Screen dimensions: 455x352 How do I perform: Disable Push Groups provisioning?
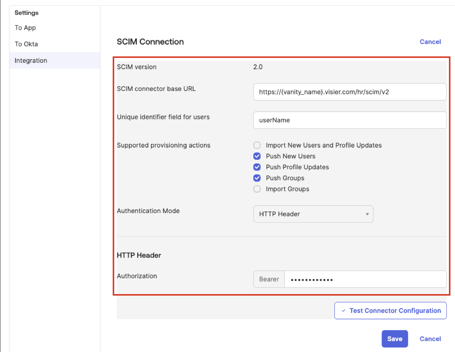257,178
